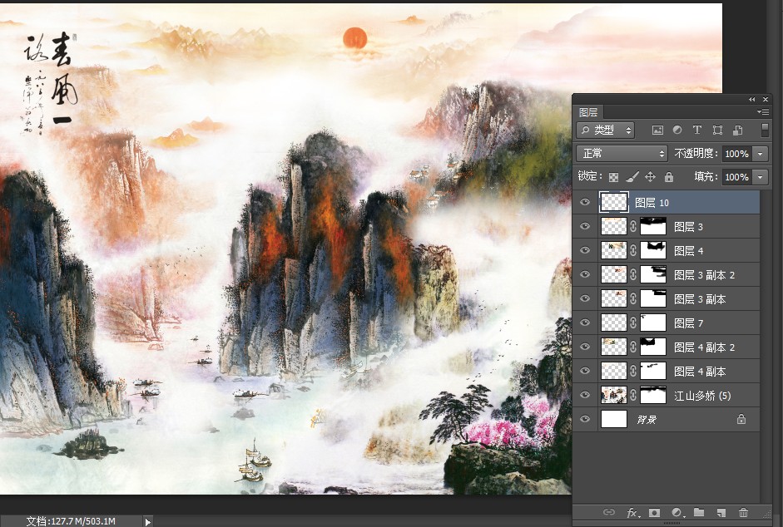783x527 pixels.
Task: Click the layer mask thumbnail of 图层 7
Action: coord(653,323)
